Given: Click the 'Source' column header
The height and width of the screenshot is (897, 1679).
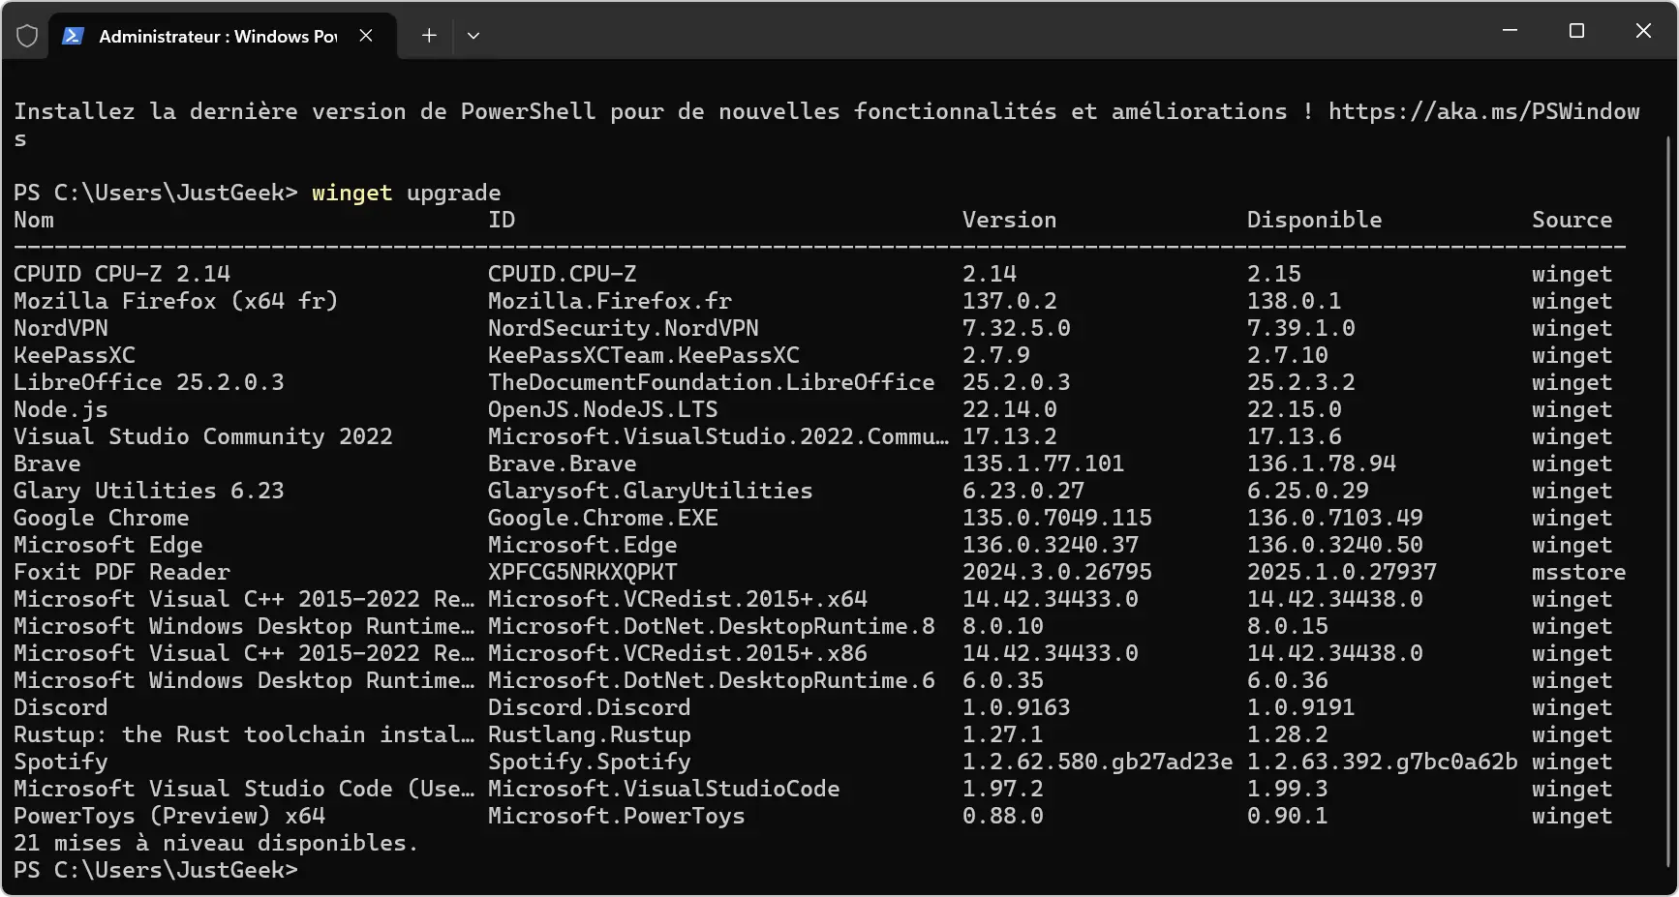Looking at the screenshot, I should click(1572, 220).
